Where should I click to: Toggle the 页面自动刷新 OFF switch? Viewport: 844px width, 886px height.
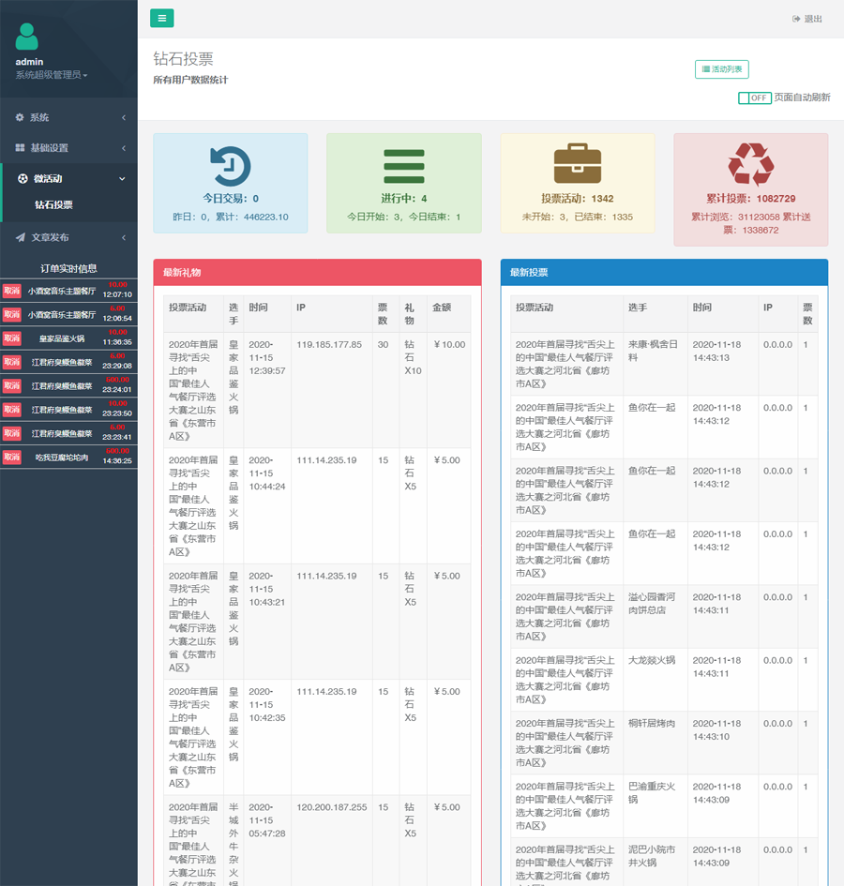pyautogui.click(x=754, y=98)
